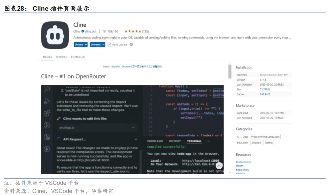Click the Uninstall button
Screen dimensions: 328x195
coord(95,45)
